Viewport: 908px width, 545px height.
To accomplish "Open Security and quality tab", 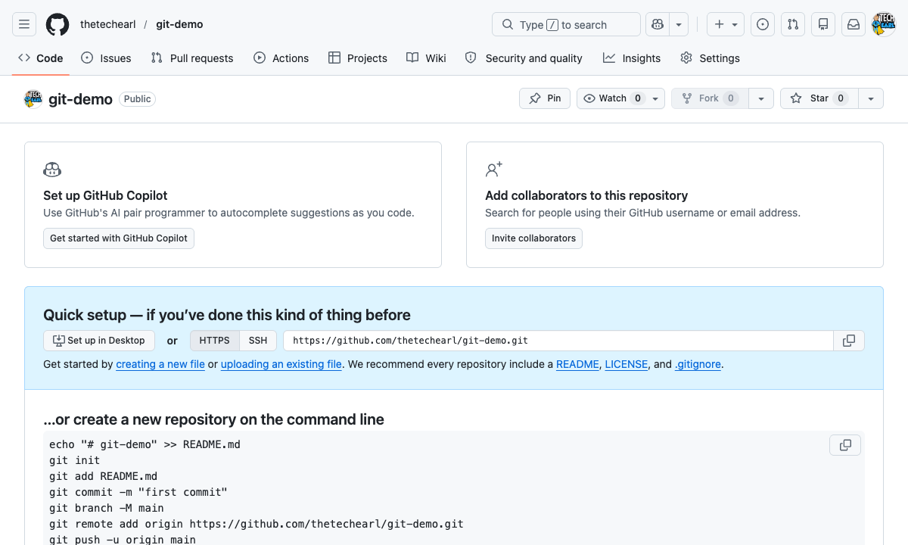I will tap(524, 58).
